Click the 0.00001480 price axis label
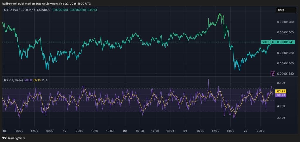The width and height of the screenshot is (300, 142). (x=285, y=73)
